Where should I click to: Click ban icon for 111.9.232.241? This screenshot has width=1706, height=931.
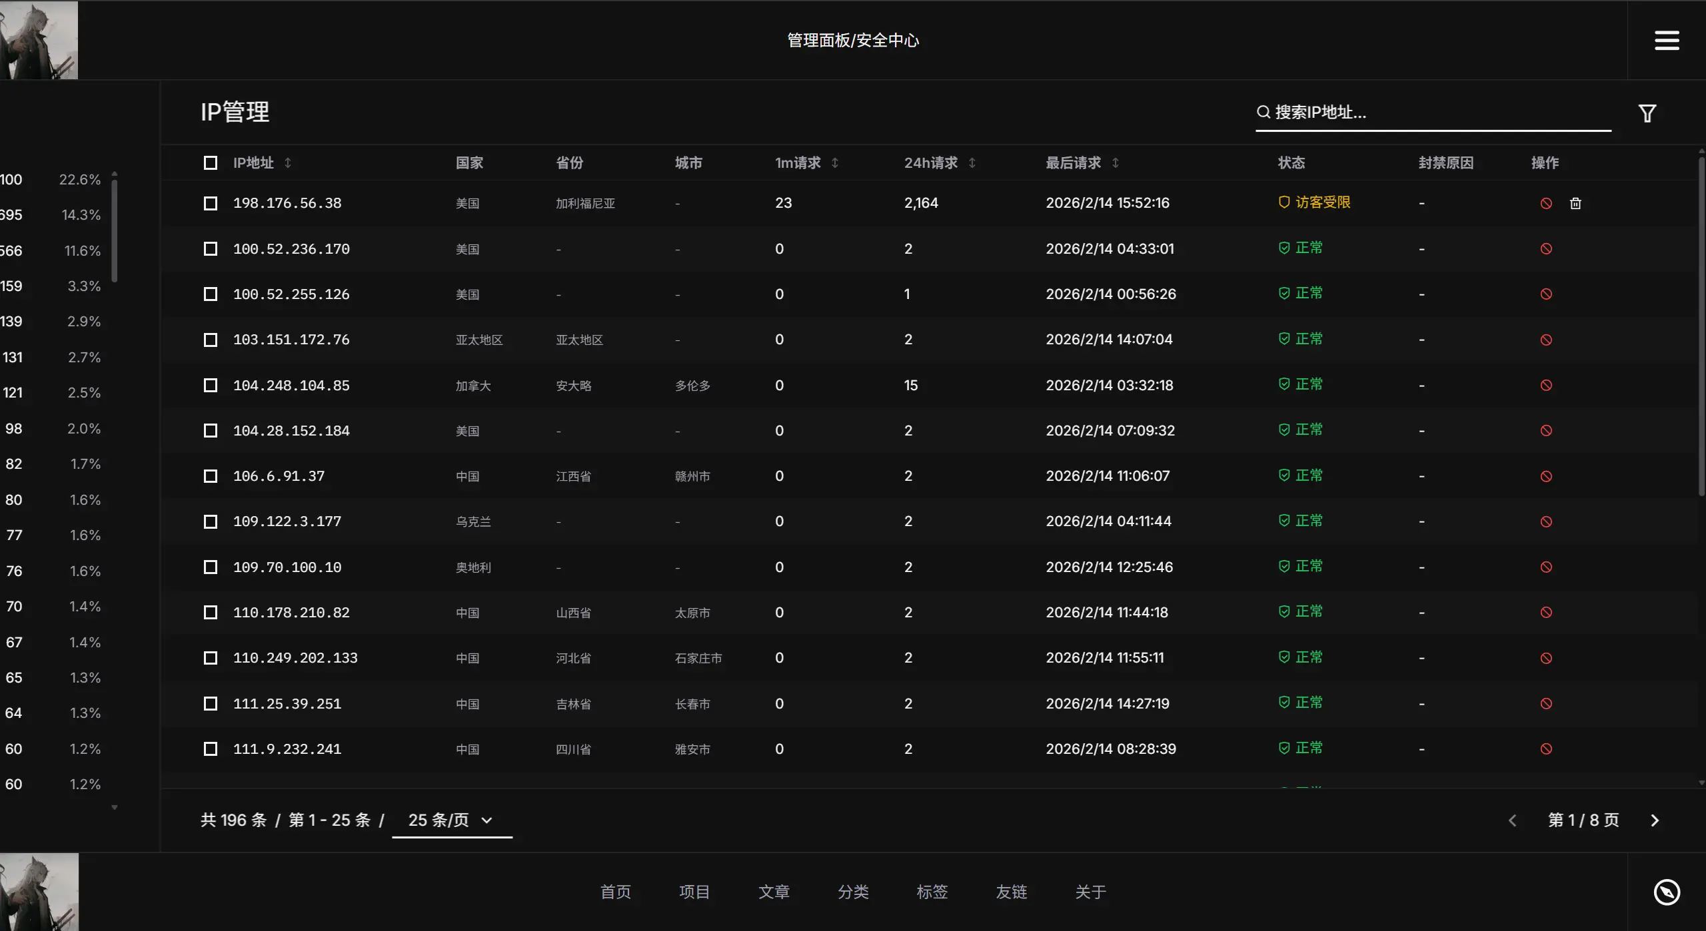(x=1546, y=749)
